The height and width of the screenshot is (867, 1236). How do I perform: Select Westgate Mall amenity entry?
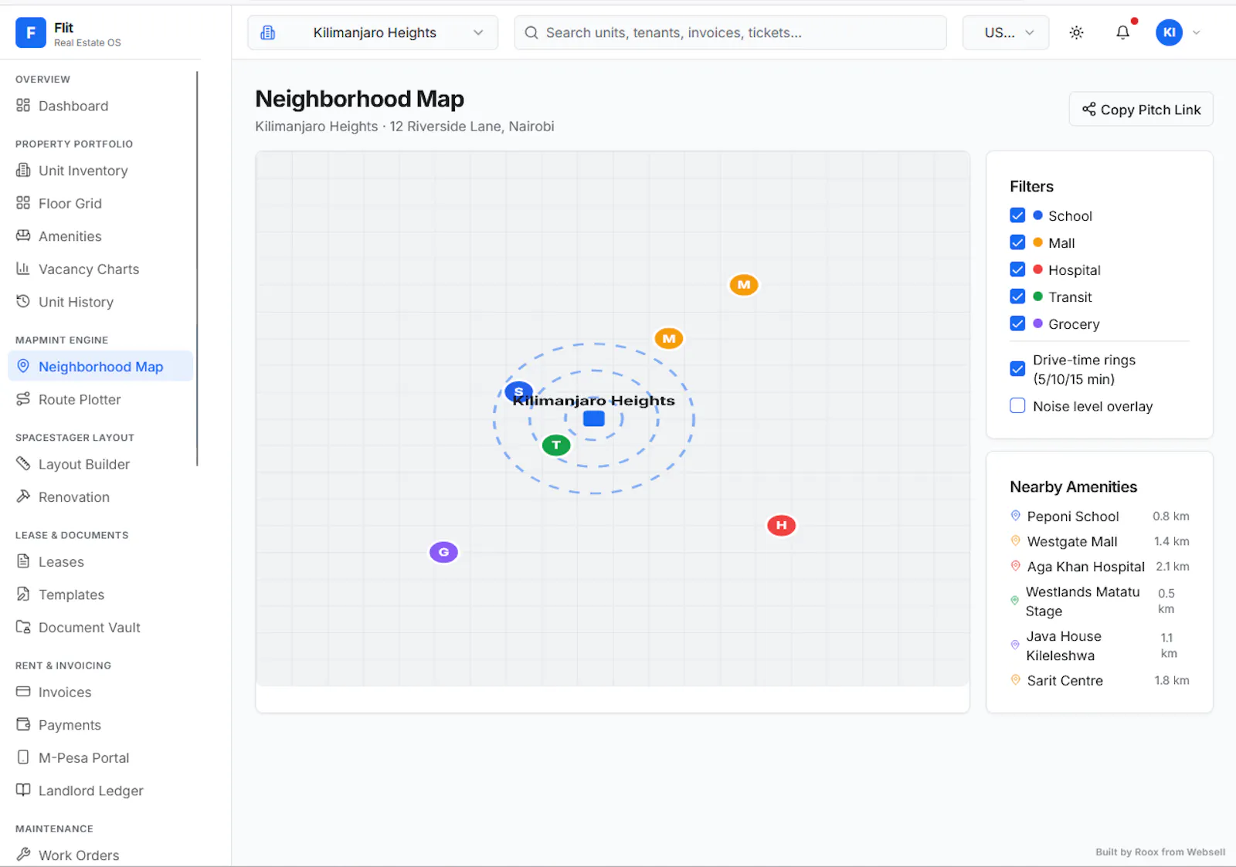pos(1099,541)
